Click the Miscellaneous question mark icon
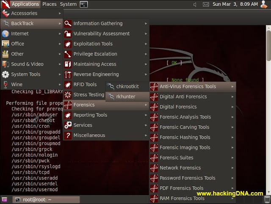This screenshot has height=204, width=271. click(x=68, y=135)
